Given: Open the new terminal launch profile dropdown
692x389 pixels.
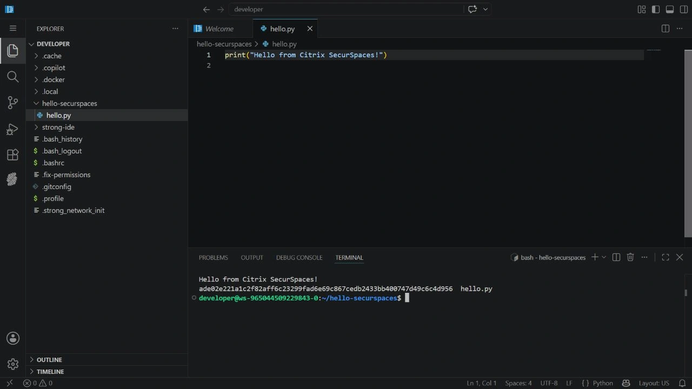Looking at the screenshot, I should (x=604, y=257).
